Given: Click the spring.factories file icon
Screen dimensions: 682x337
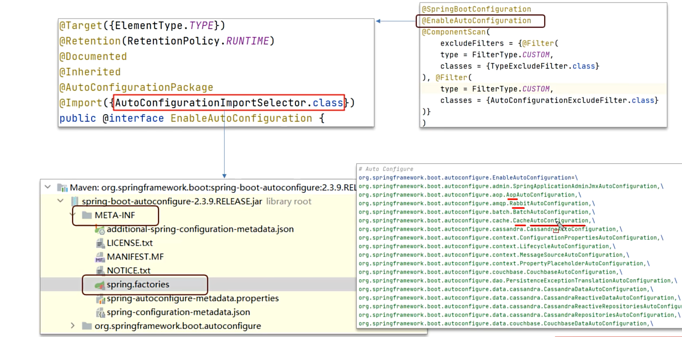Looking at the screenshot, I should (x=100, y=285).
